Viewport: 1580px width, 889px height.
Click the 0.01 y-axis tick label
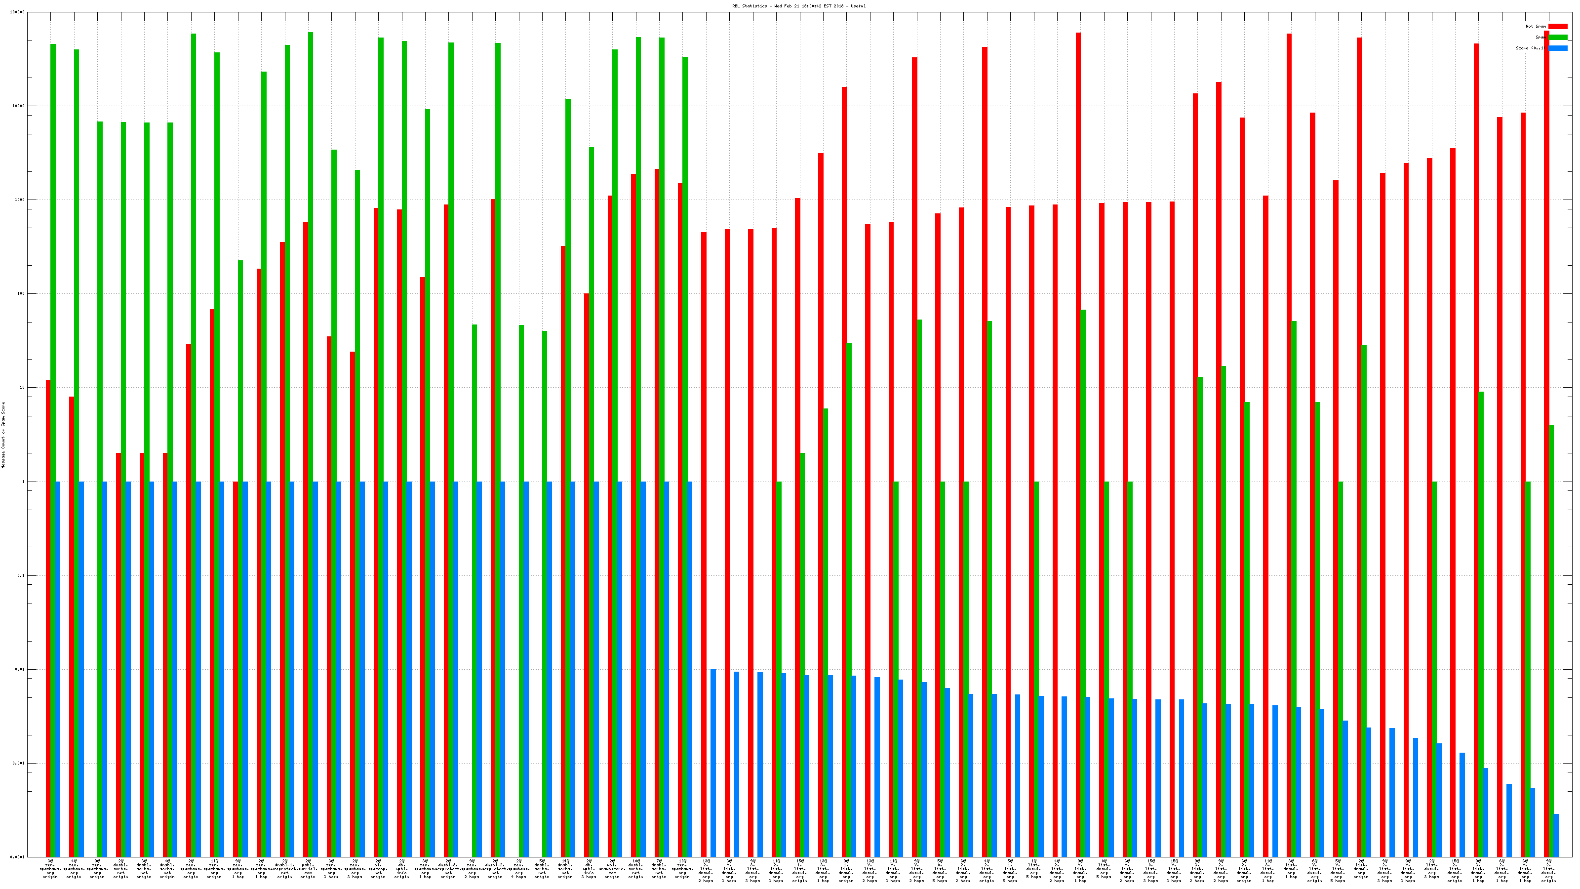20,669
